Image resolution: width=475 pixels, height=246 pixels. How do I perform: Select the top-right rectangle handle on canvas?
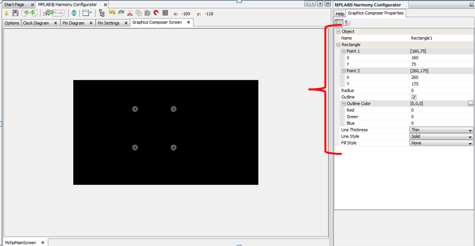point(174,109)
